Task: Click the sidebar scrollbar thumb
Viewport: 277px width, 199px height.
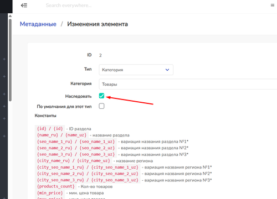Action: 10,60
